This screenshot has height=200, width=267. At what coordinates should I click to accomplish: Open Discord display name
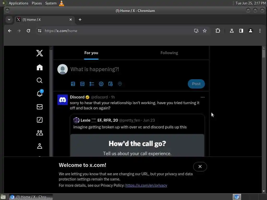[x=77, y=97]
